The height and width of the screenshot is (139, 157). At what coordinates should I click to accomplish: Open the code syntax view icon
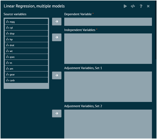pos(133,6)
